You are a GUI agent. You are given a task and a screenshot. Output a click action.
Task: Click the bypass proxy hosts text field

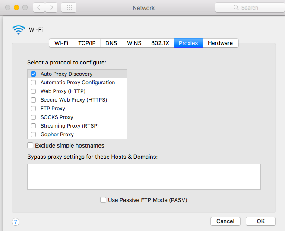(x=144, y=176)
